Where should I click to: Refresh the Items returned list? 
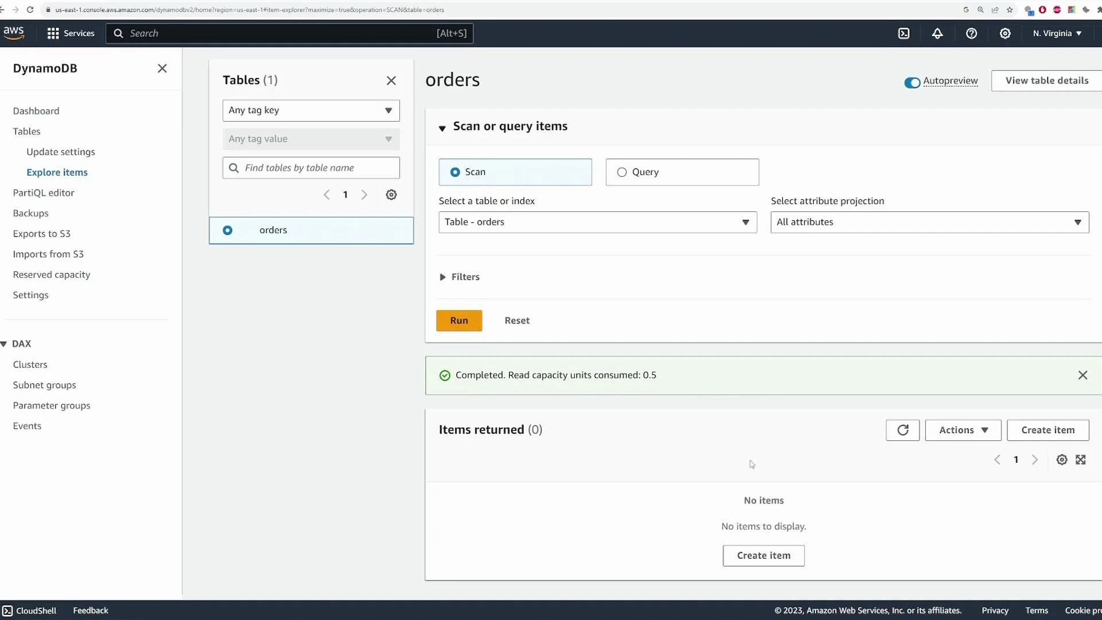[x=902, y=430]
